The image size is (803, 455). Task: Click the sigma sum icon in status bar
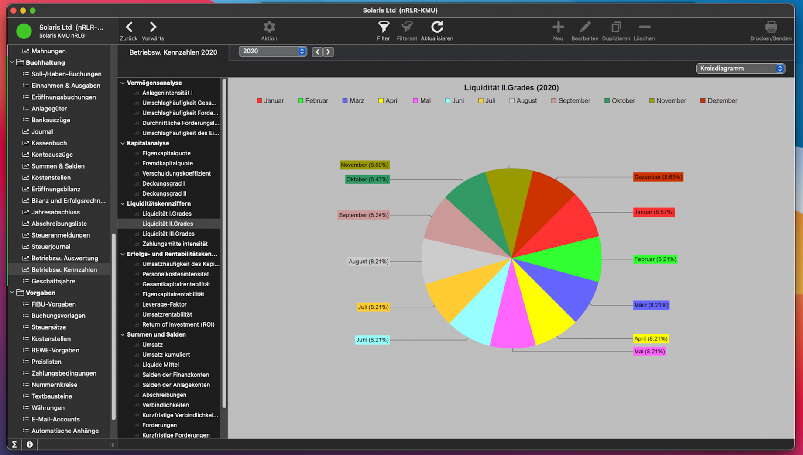pos(14,444)
